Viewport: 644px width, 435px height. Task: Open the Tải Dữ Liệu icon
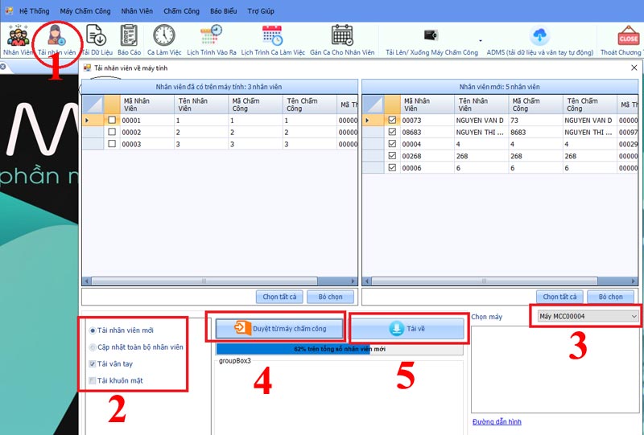(x=97, y=36)
